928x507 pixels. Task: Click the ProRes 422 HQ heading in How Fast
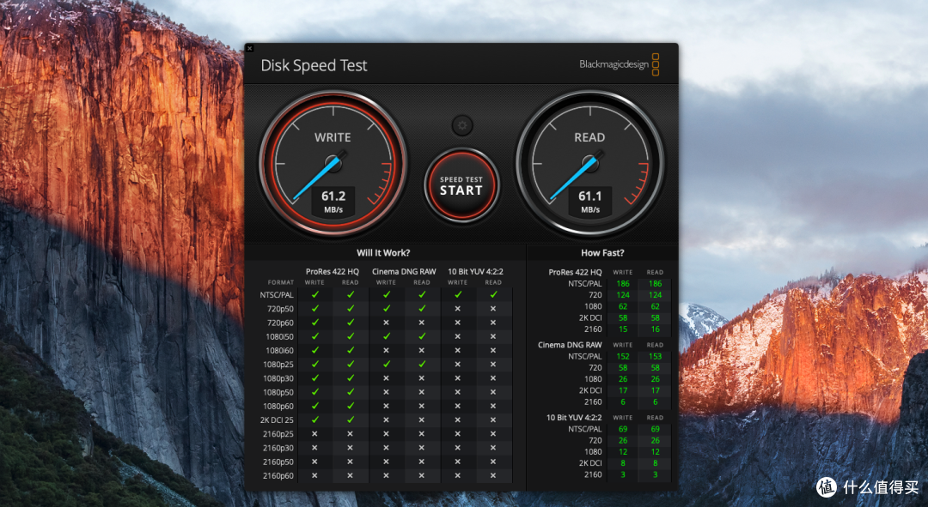[x=575, y=273]
